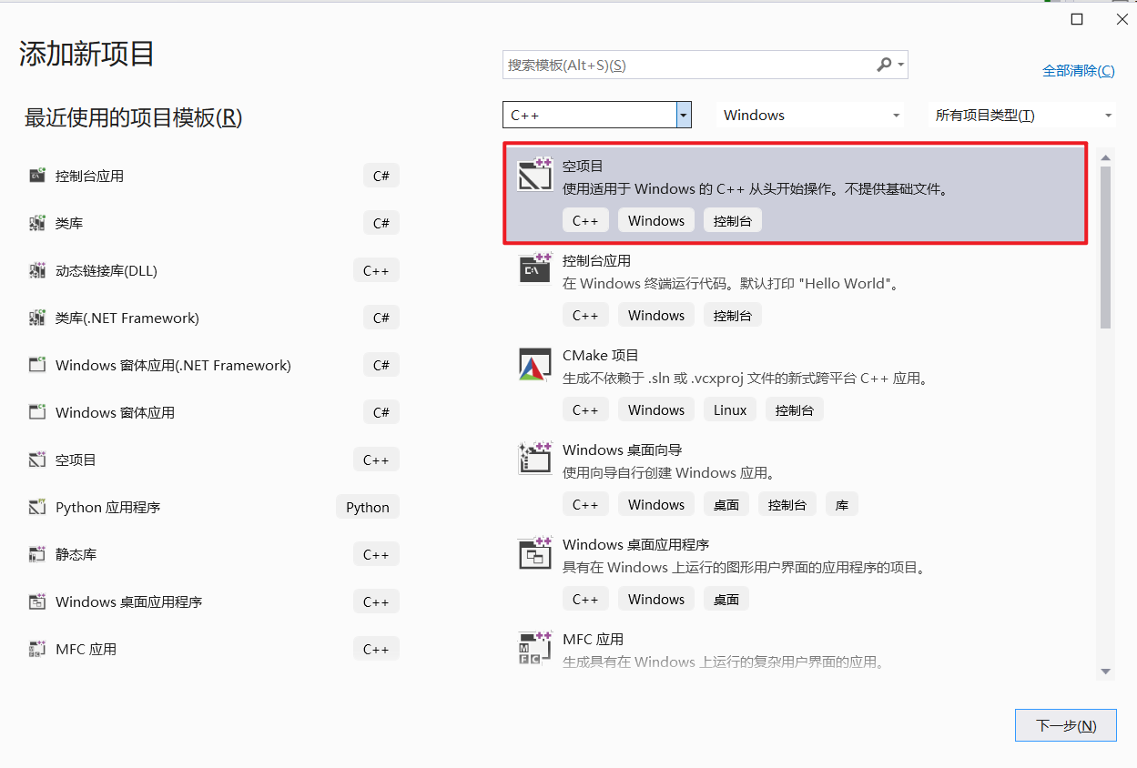The height and width of the screenshot is (768, 1137).
Task: Click the 静态库 icon in recent templates
Action: pos(37,554)
